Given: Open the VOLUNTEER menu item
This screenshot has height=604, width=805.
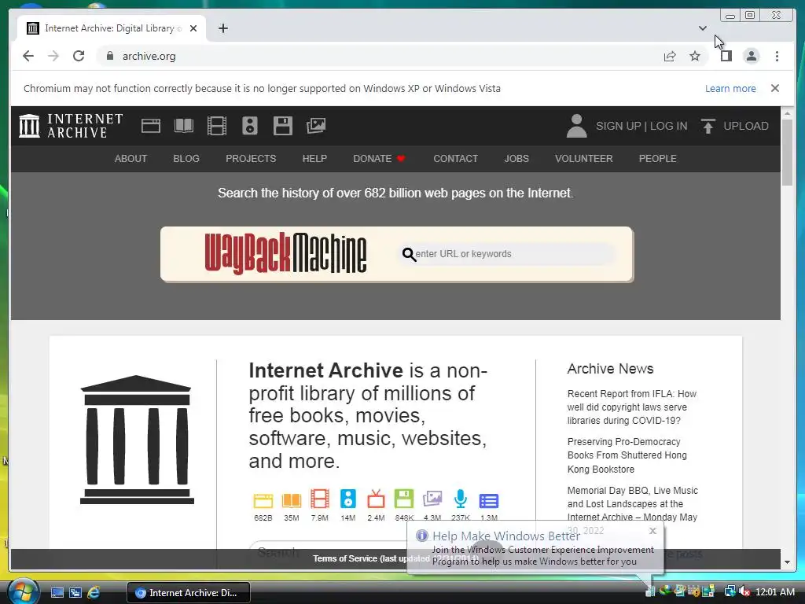Looking at the screenshot, I should click(584, 159).
